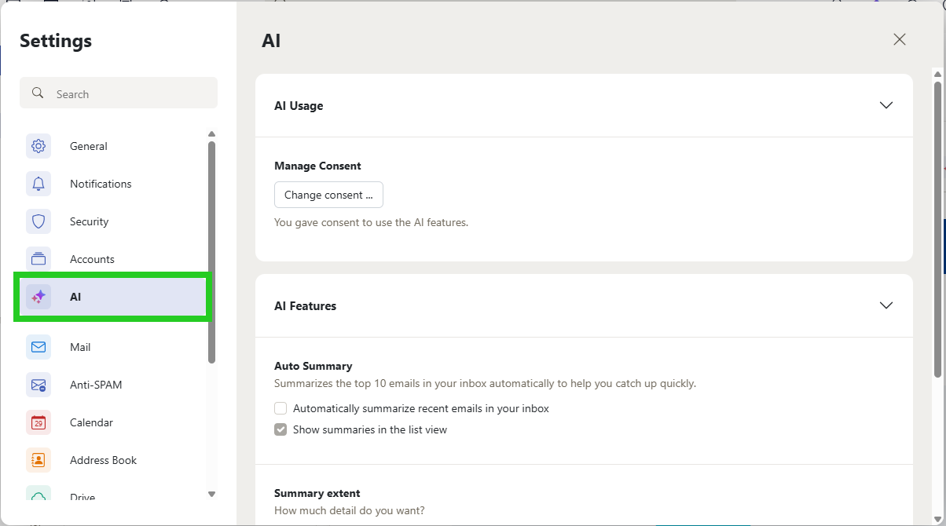The width and height of the screenshot is (946, 526).
Task: Click the Notifications bell icon
Action: click(38, 184)
